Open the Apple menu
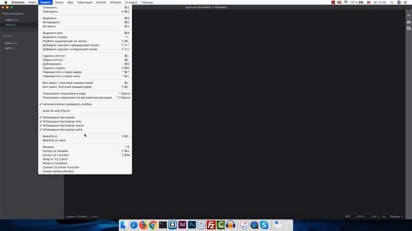Viewport: 412px width, 231px height. coord(6,3)
